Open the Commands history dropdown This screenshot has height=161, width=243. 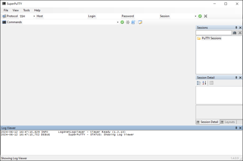[x=118, y=22]
